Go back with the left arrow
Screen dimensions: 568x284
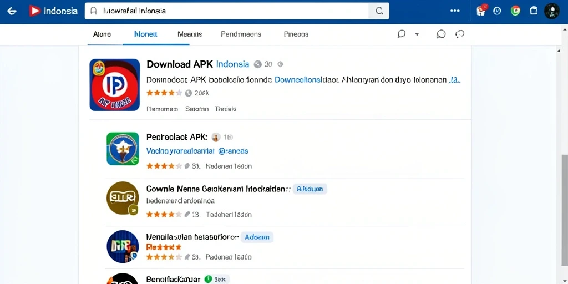click(12, 11)
